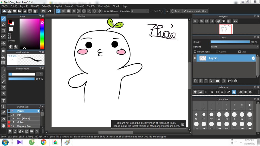Open the Filter menu

click(x=35, y=6)
